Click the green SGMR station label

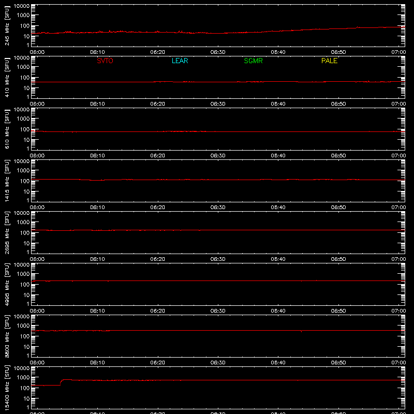[253, 61]
